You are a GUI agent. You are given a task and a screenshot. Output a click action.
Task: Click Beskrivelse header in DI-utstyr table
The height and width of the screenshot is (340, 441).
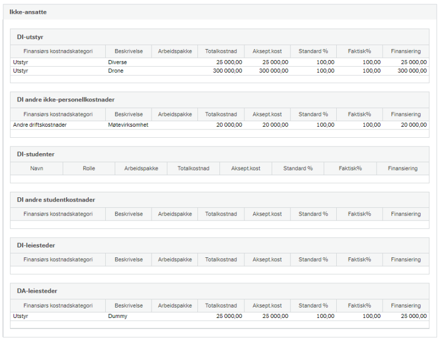128,51
